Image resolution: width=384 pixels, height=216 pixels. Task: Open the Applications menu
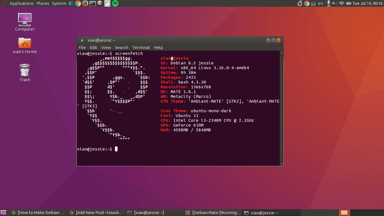(21, 3)
